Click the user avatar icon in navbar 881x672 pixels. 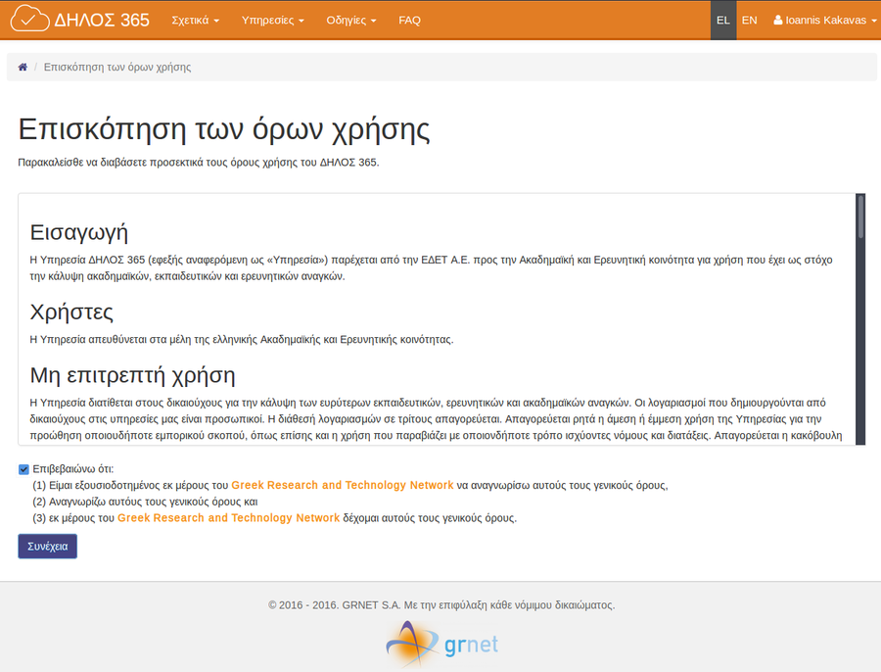pos(778,21)
